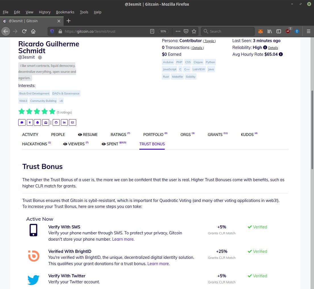Open a new browser tab
The width and height of the screenshot is (314, 289).
(x=69, y=21)
